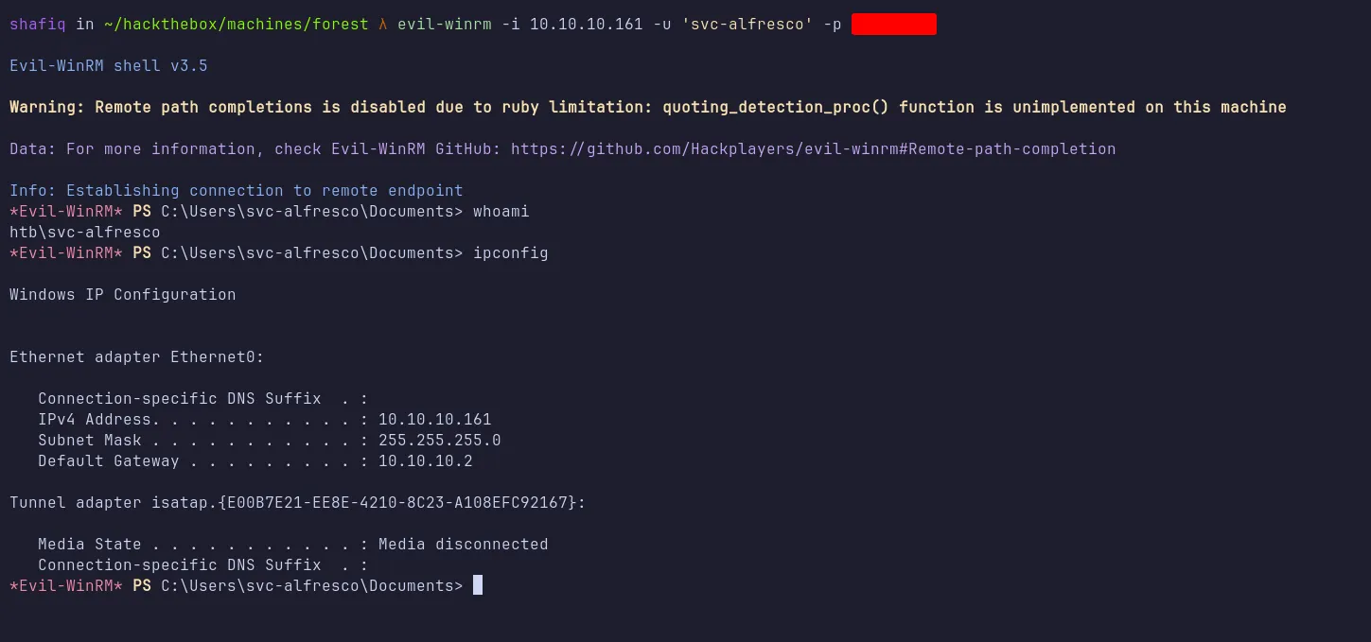Screen dimensions: 1371x642
Task: Click the Media disconnected status text
Action: 463,545
